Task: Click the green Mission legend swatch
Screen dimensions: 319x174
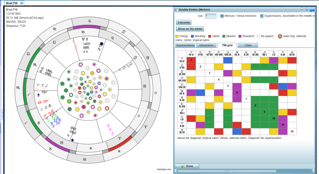Action: [x=224, y=36]
